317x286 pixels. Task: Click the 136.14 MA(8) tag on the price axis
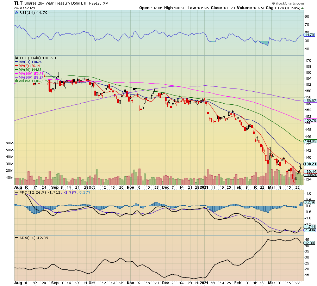310,172
